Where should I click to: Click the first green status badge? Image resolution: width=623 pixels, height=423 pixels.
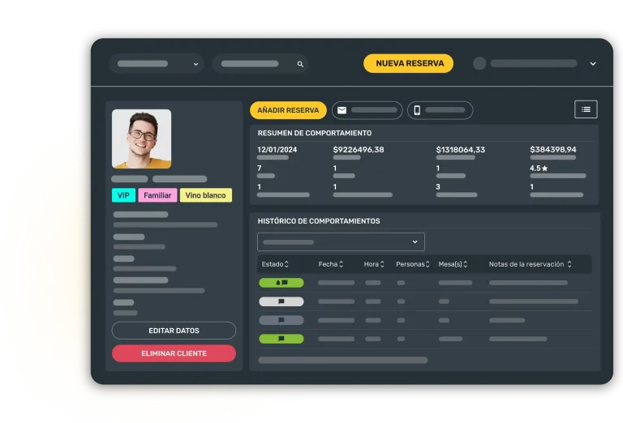(281, 283)
